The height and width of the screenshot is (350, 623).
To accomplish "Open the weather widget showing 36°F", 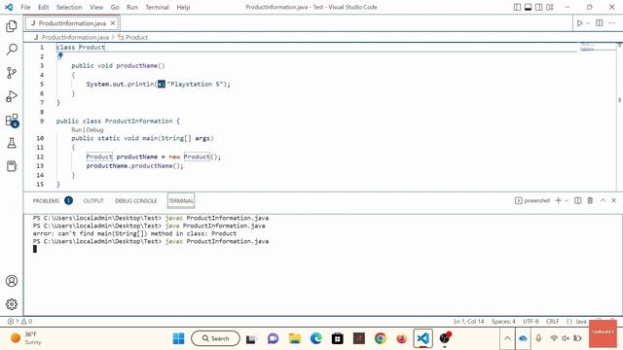I will click(26, 338).
